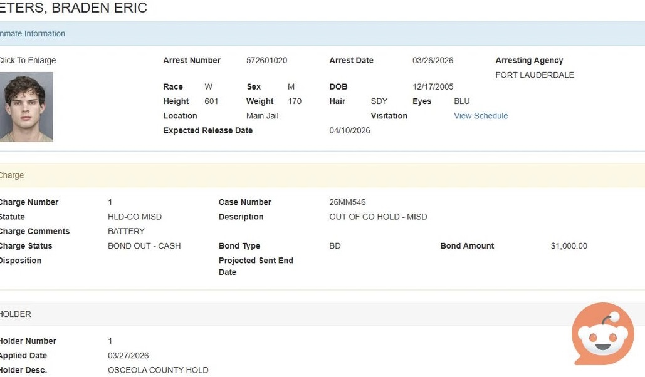Click the Expected Release Date label

(x=207, y=131)
